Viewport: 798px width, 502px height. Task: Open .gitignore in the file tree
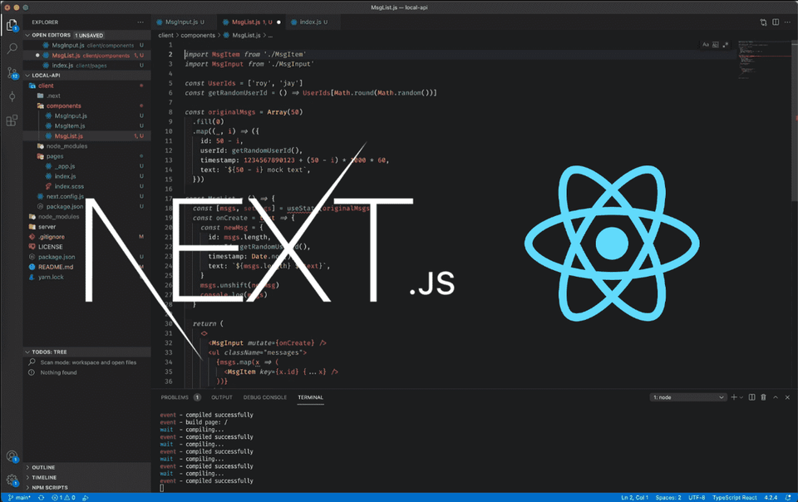coord(87,237)
